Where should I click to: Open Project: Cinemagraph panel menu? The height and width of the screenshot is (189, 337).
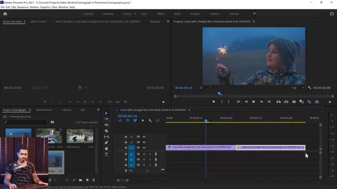pos(30,110)
